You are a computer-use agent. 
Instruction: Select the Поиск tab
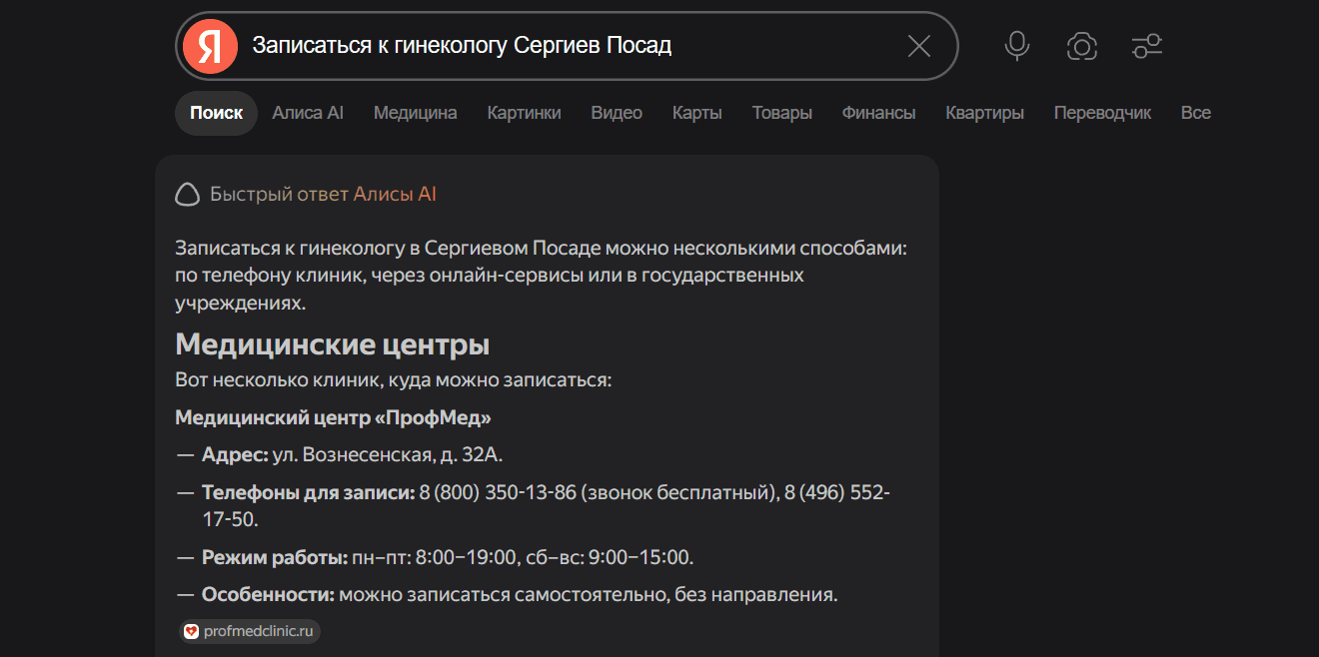[x=216, y=113]
